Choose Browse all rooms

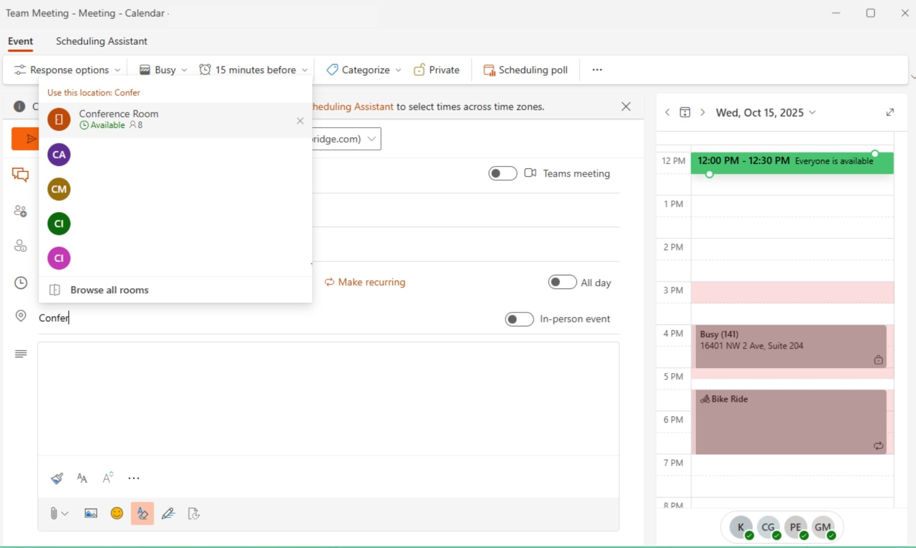tap(175, 290)
